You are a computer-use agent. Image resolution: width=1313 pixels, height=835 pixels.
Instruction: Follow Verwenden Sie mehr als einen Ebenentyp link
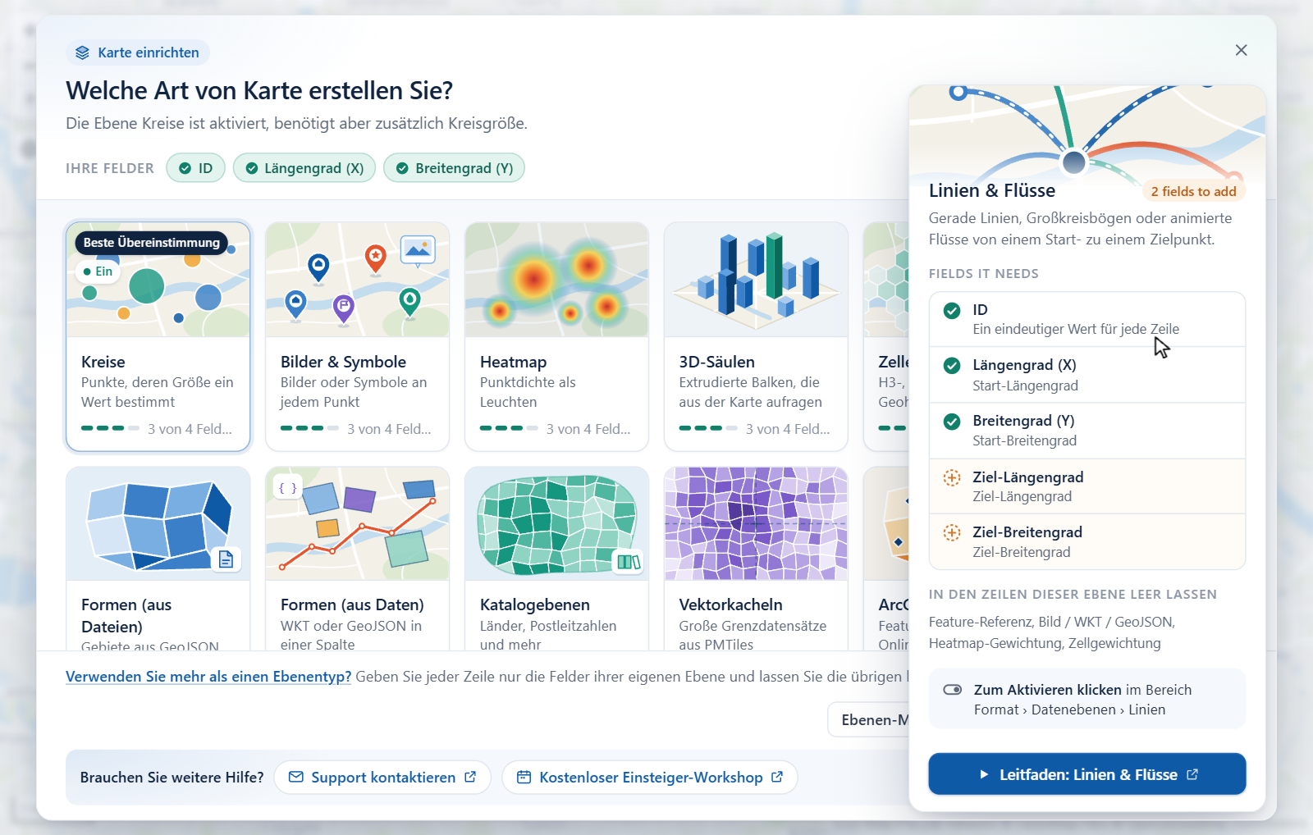tap(208, 677)
